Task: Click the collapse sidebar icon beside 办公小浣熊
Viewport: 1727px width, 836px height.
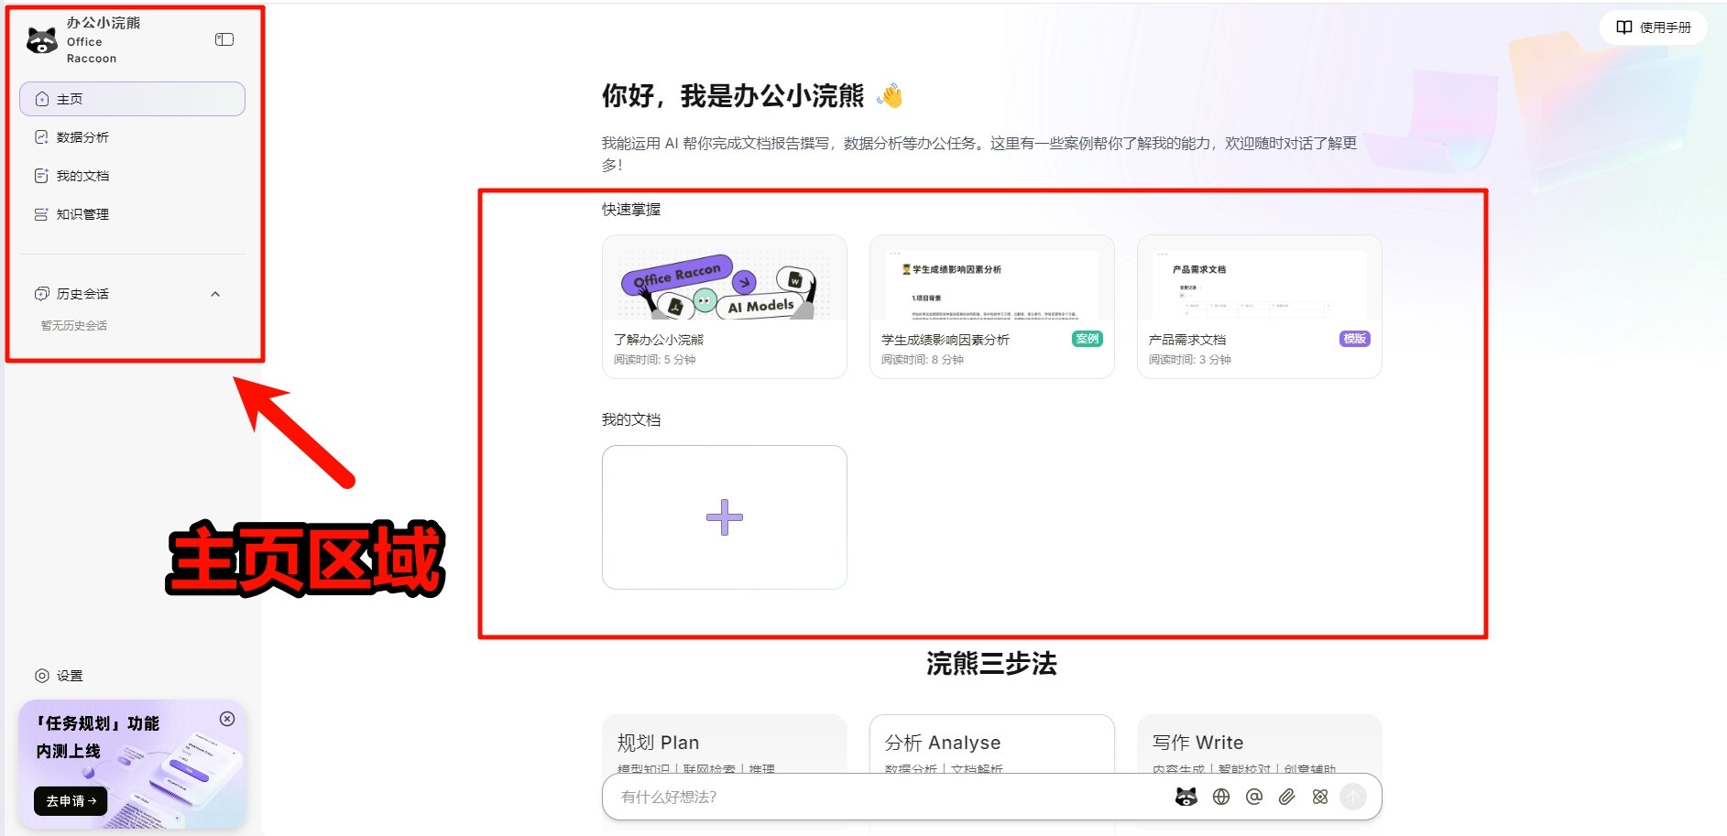Action: (224, 40)
